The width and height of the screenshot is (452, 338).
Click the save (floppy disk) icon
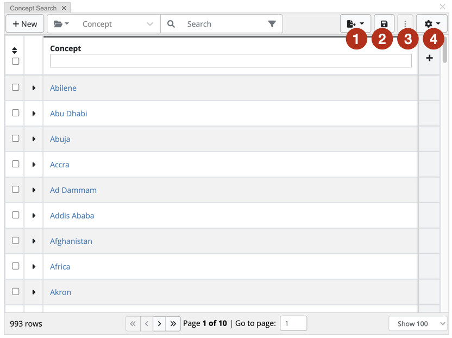pos(384,24)
